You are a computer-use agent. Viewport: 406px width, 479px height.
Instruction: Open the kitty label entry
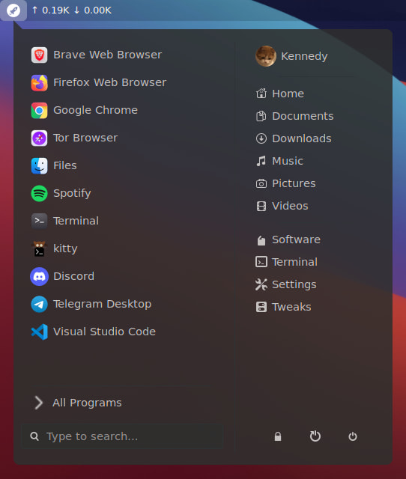click(x=65, y=248)
